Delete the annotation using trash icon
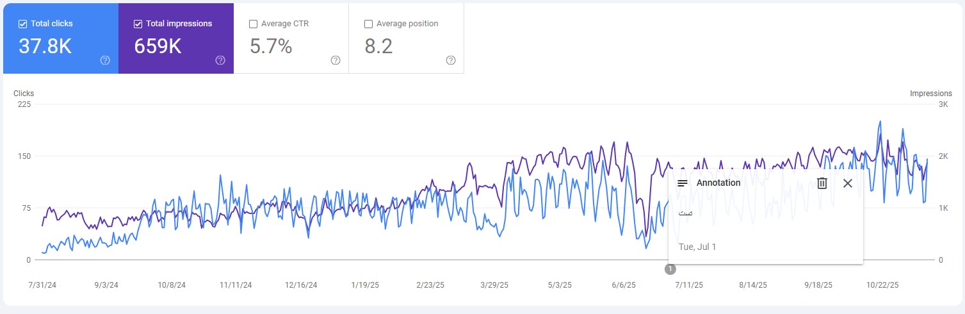This screenshot has height=314, width=965. [822, 183]
